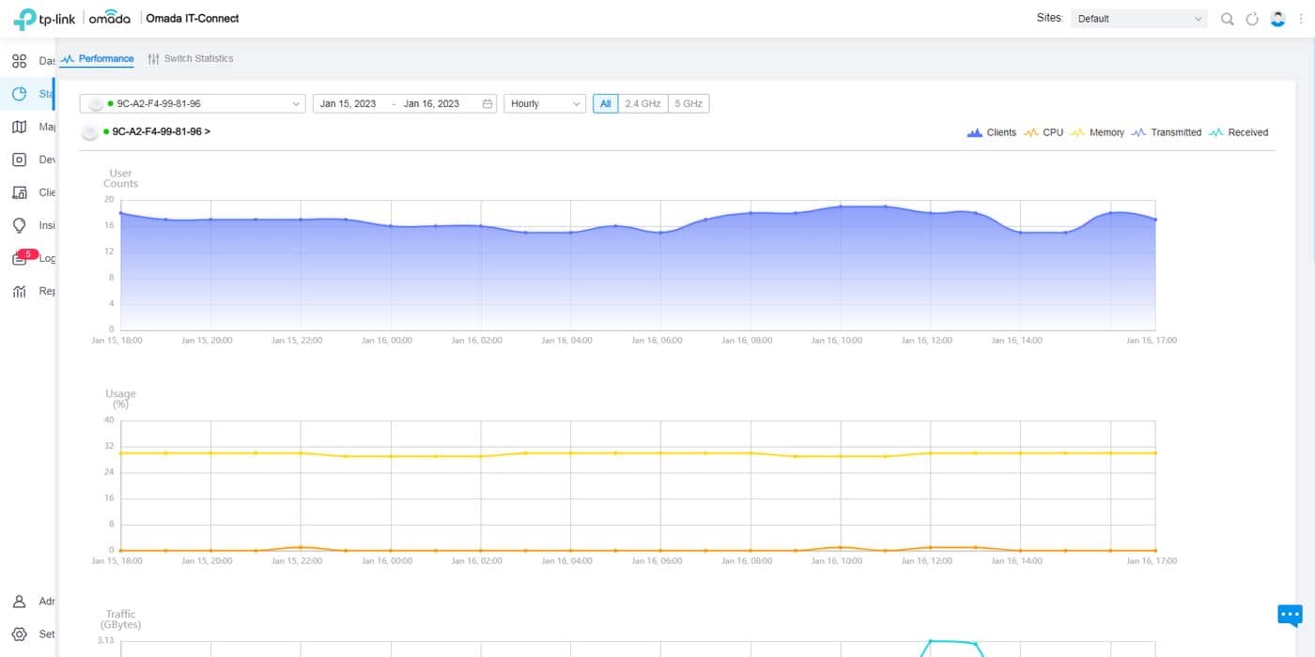
Task: Open the Statistics pie chart icon
Action: tap(19, 94)
